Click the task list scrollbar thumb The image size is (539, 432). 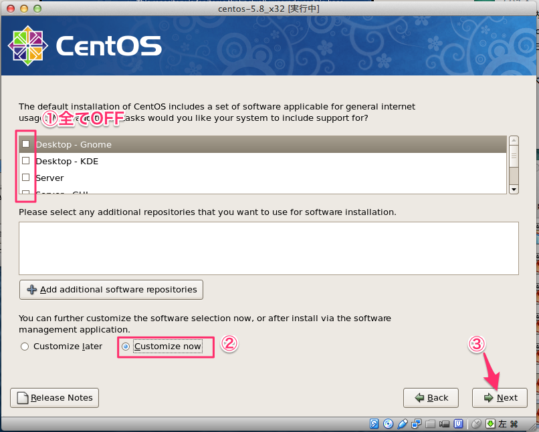[x=514, y=156]
